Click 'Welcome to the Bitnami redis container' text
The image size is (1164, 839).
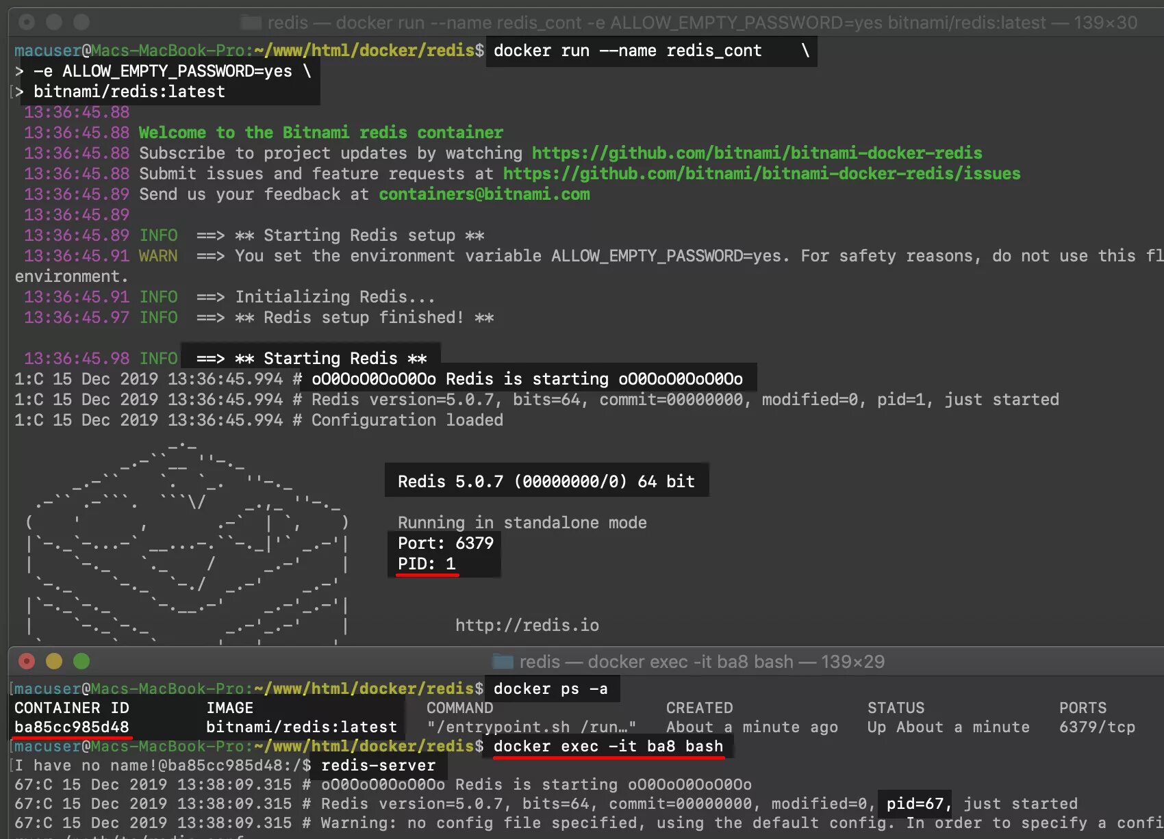tap(321, 133)
